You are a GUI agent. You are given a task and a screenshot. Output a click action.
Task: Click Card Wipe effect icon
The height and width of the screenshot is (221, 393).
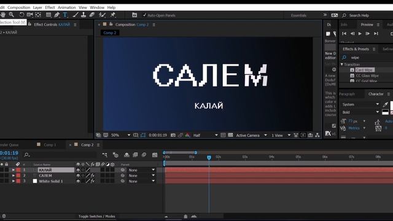[352, 70]
